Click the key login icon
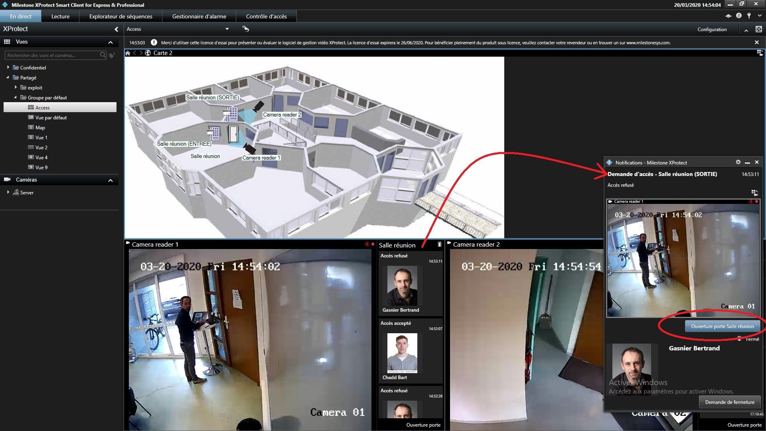The height and width of the screenshot is (431, 766). [x=749, y=16]
